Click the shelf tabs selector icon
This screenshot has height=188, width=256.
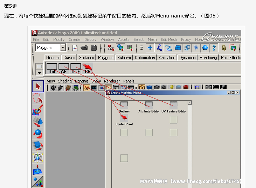click(39, 66)
